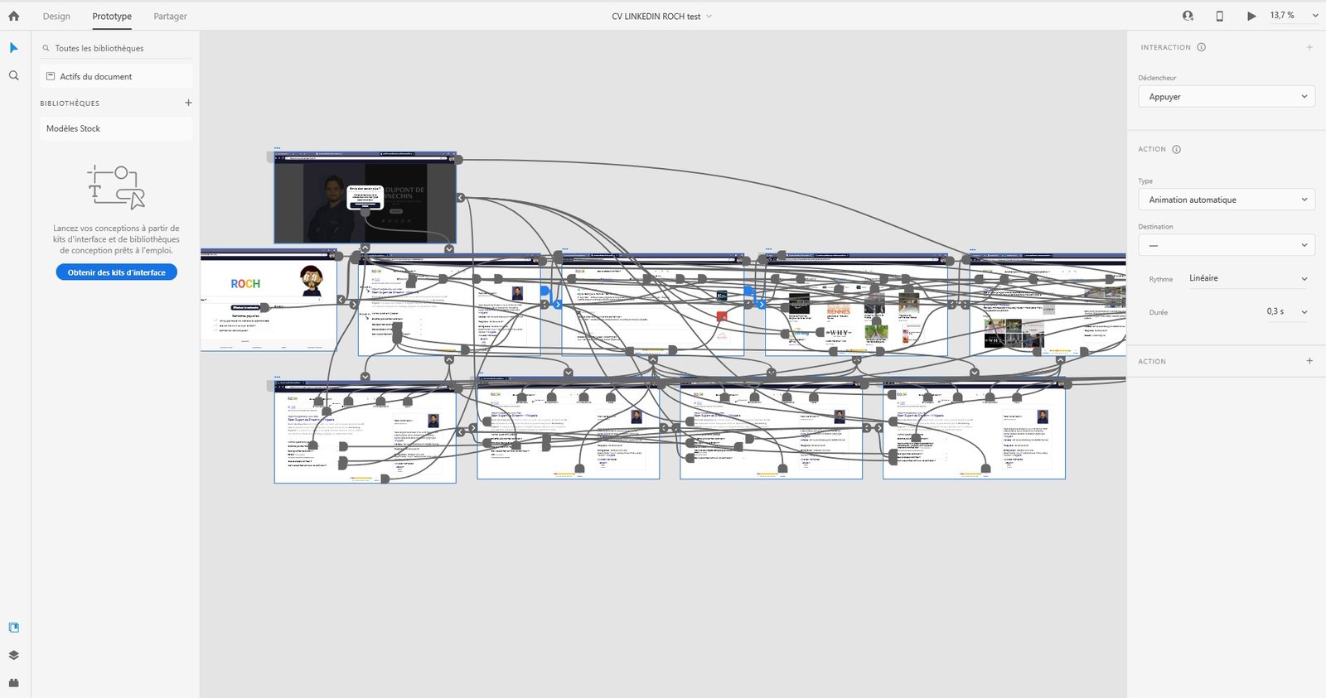
Task: Click Obtenir des kits d'interface button
Action: [117, 272]
